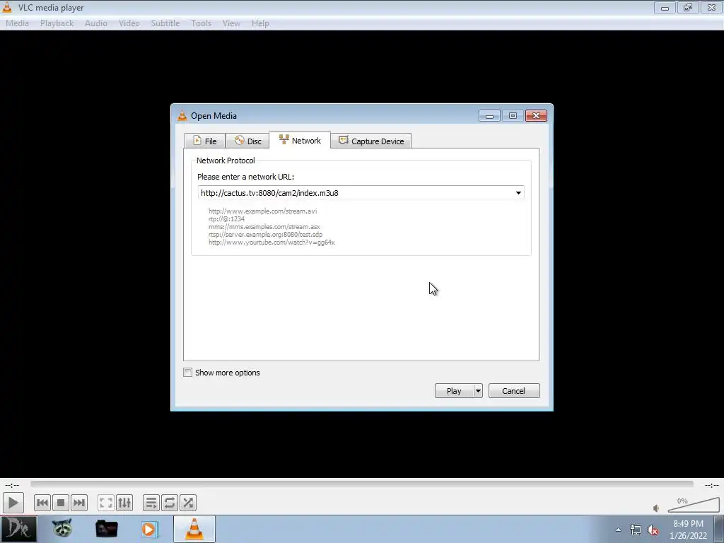Open the Media menu
The height and width of the screenshot is (543, 724).
pos(17,23)
